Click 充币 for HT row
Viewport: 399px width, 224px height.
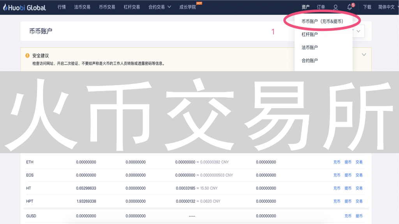[x=337, y=188]
